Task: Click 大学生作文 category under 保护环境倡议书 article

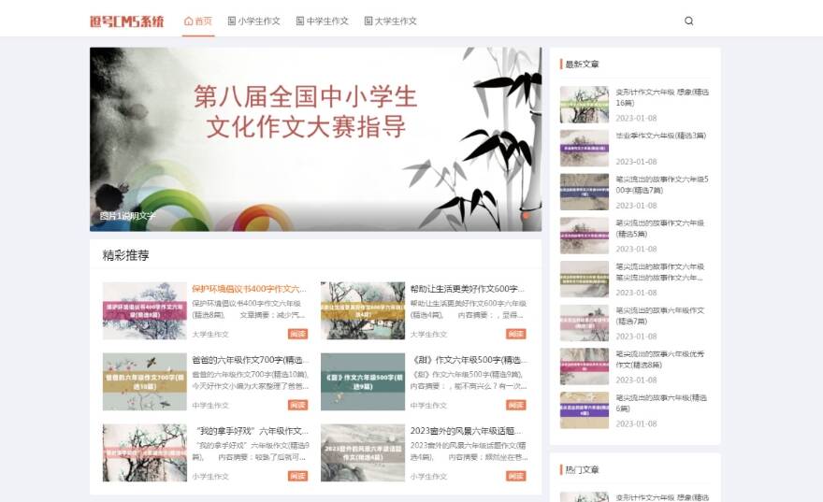Action: (x=210, y=334)
